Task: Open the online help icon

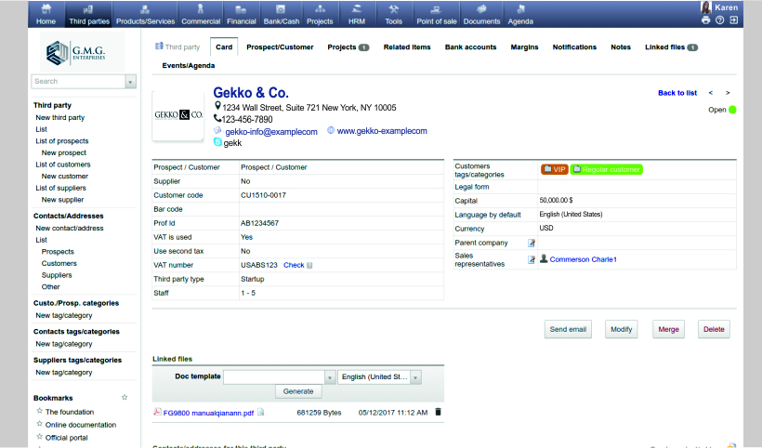Action: tap(720, 20)
